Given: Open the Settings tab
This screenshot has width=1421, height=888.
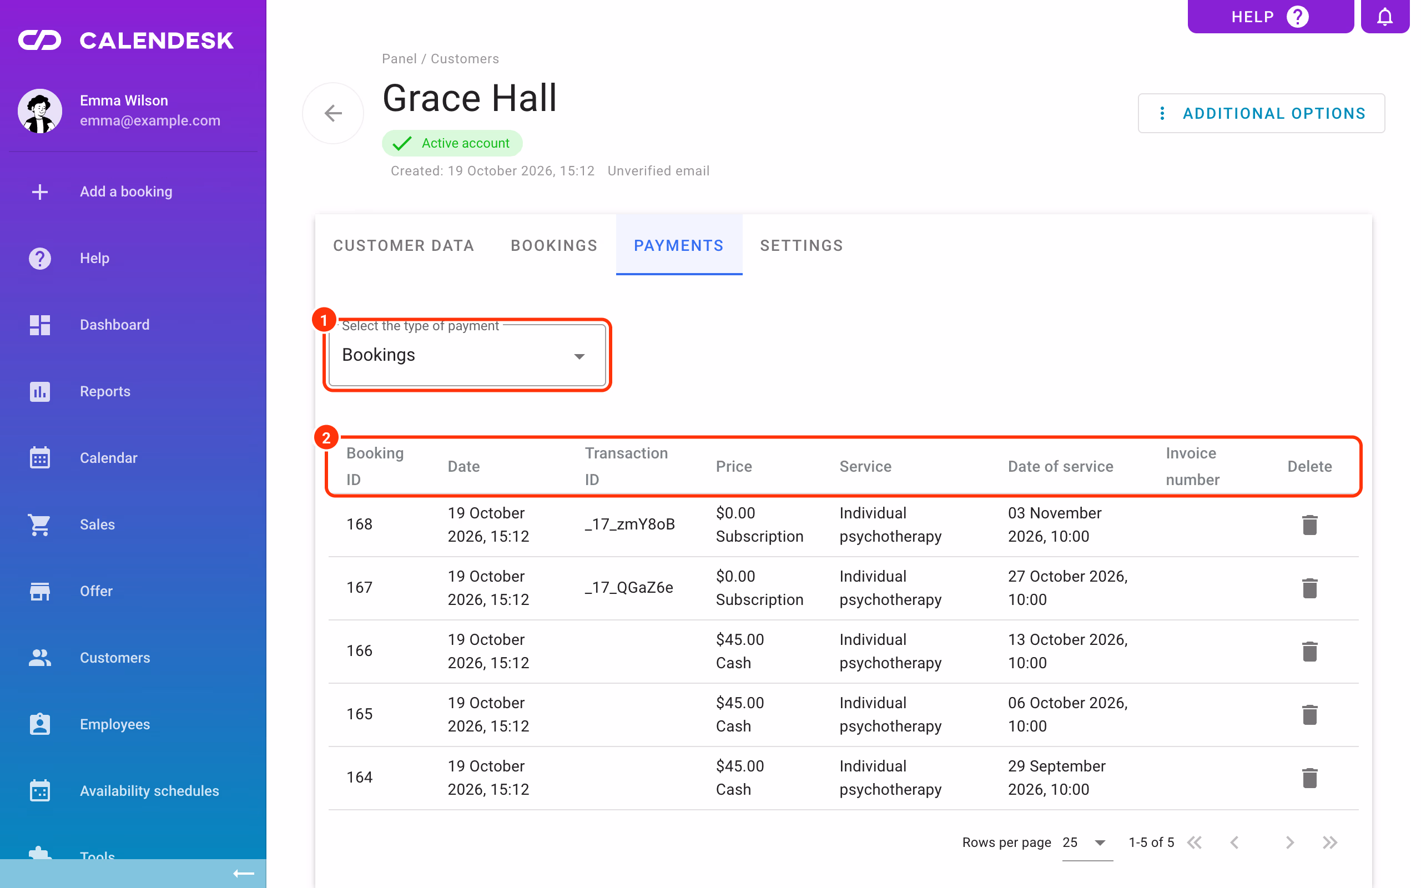Looking at the screenshot, I should (x=802, y=245).
